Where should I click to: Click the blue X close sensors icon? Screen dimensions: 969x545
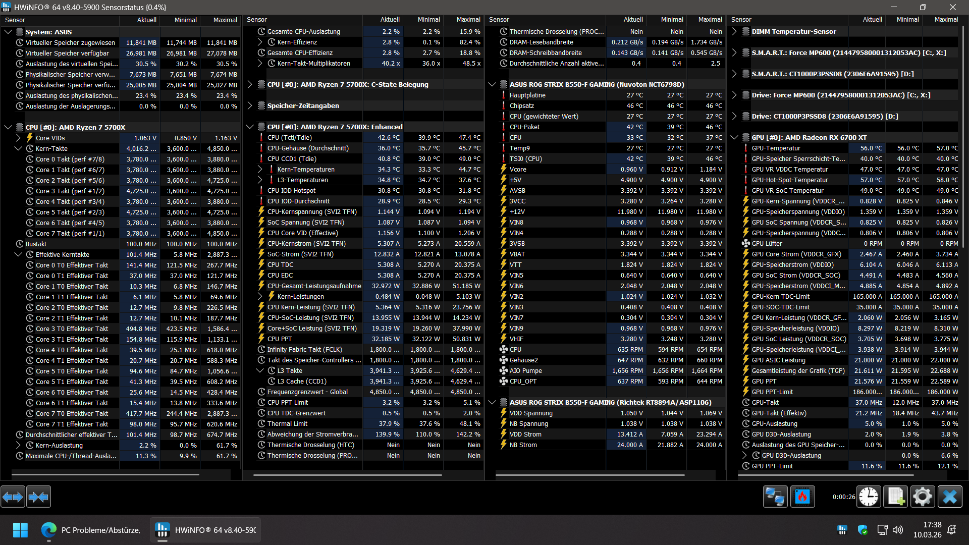pyautogui.click(x=950, y=498)
